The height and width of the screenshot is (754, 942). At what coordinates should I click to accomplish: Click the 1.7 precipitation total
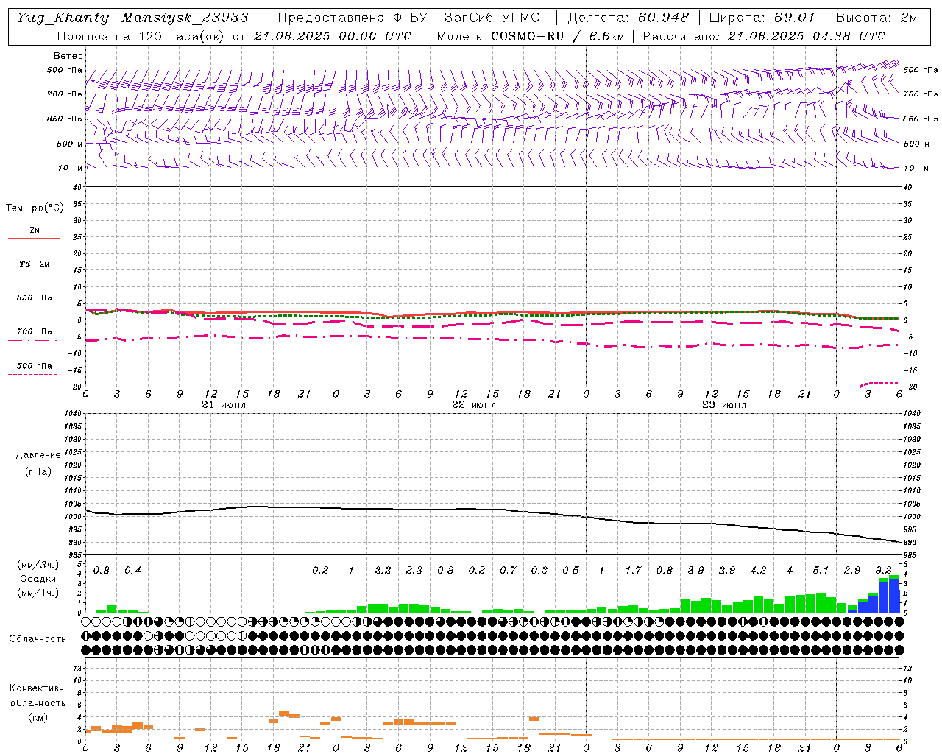coord(633,571)
